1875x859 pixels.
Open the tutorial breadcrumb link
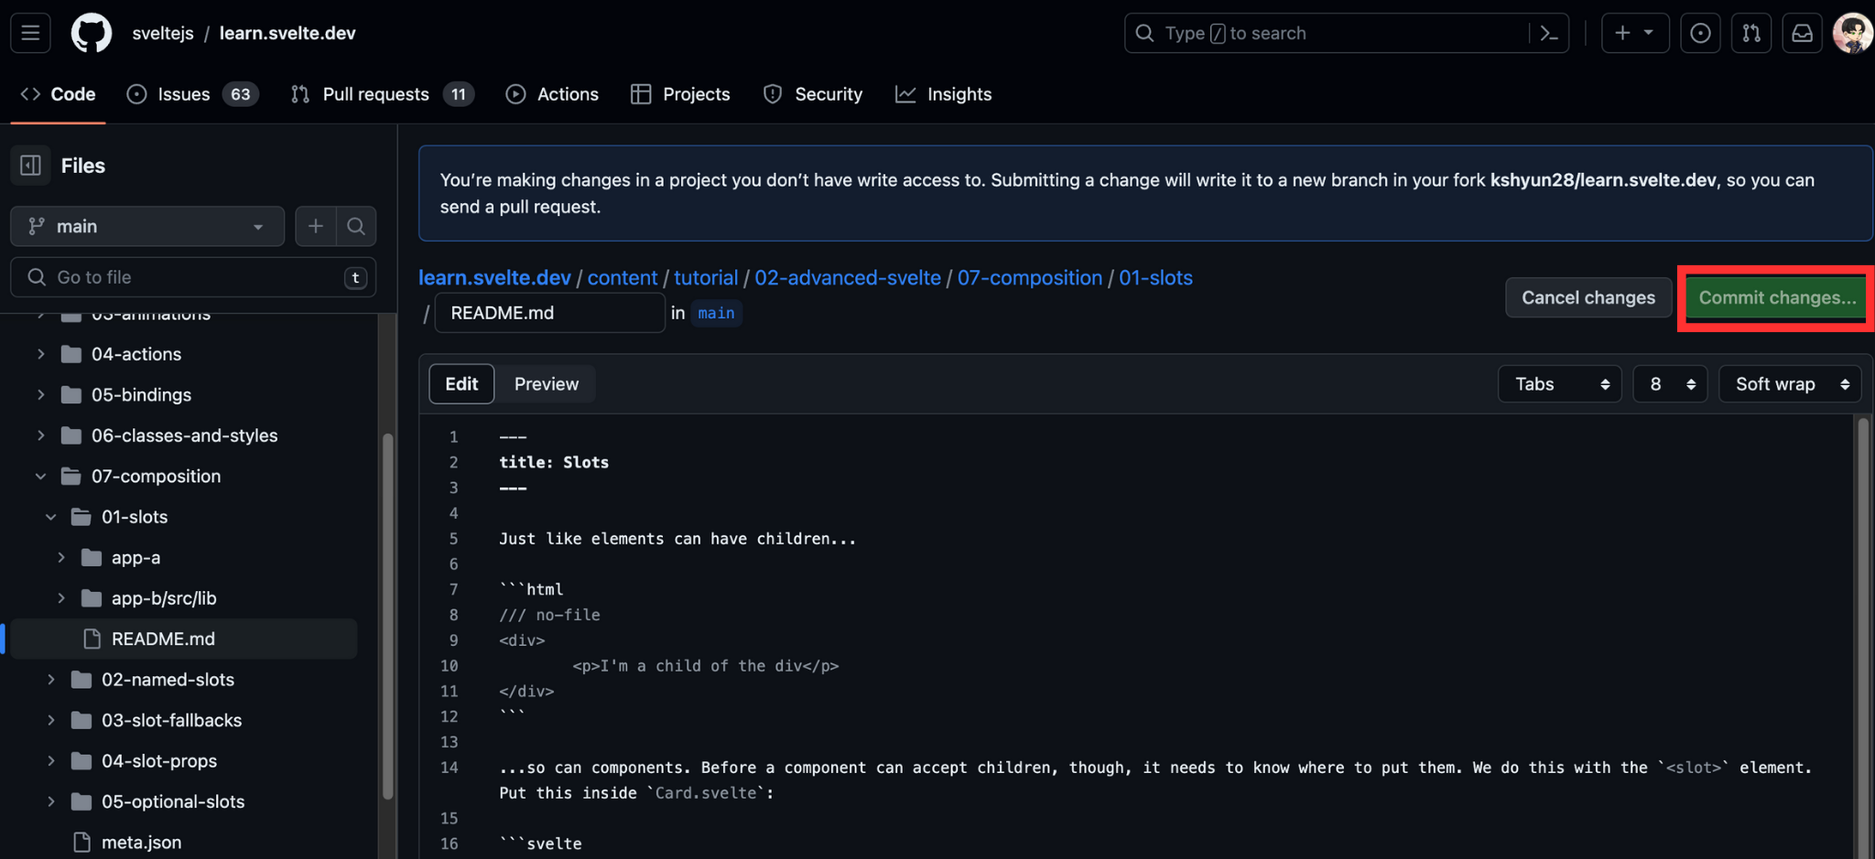(x=705, y=277)
